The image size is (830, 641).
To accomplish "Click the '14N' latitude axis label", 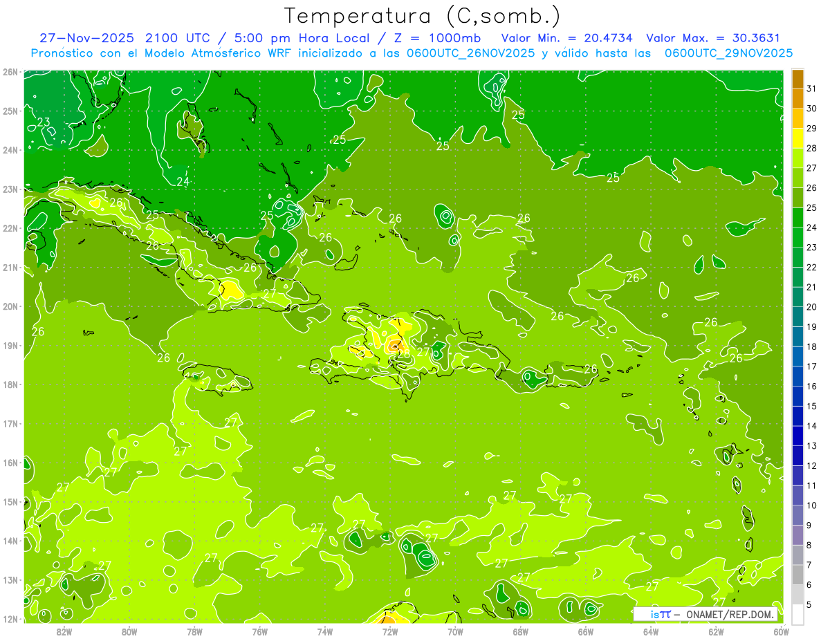I will point(10,540).
